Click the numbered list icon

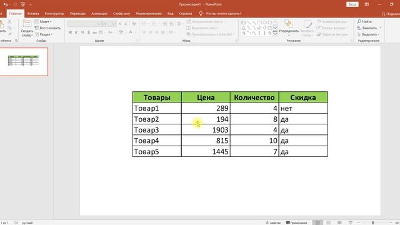tap(154, 24)
